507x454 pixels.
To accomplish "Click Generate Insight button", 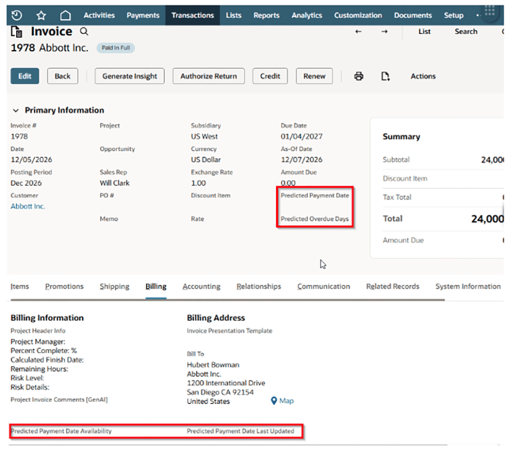I will click(x=130, y=76).
